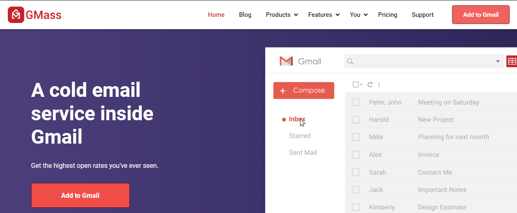Open the Important Notes email
This screenshot has width=517, height=213.
point(442,190)
